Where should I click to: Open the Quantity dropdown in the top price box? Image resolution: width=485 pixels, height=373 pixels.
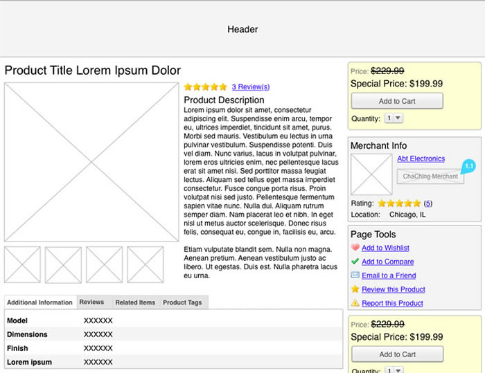click(394, 118)
